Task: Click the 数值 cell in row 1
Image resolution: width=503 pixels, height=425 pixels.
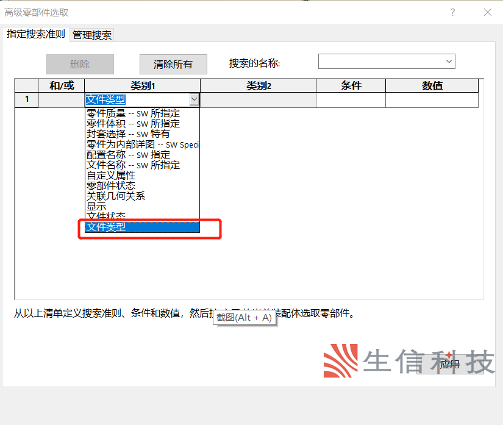Action: (x=432, y=100)
